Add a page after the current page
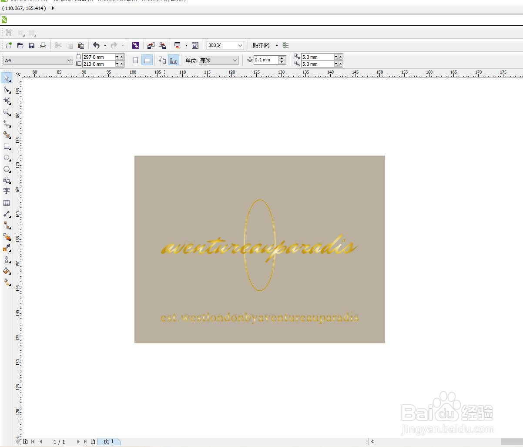Viewport: 523px width, 447px height. [x=93, y=441]
